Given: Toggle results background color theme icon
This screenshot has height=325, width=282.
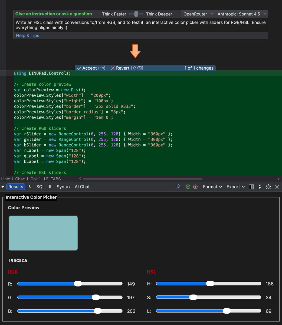Looking at the screenshot, I should (251, 187).
